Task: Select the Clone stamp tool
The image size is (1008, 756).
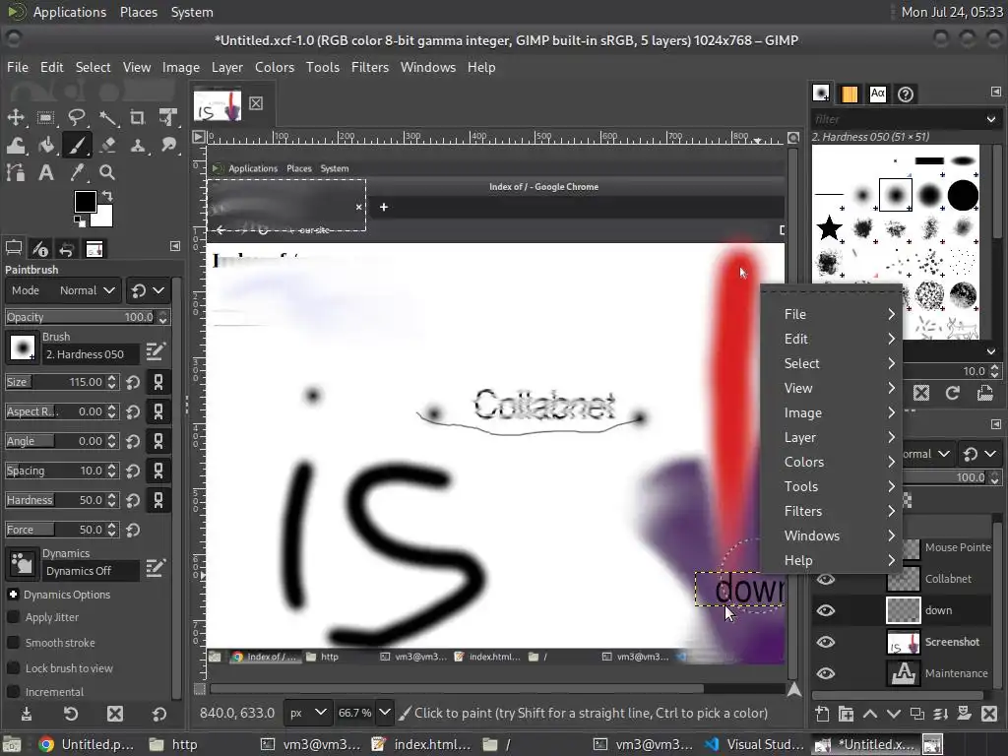Action: 138,146
